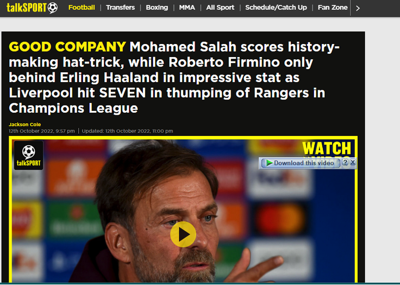
Task: Open Schedule/Catch Up page
Action: pyautogui.click(x=276, y=8)
